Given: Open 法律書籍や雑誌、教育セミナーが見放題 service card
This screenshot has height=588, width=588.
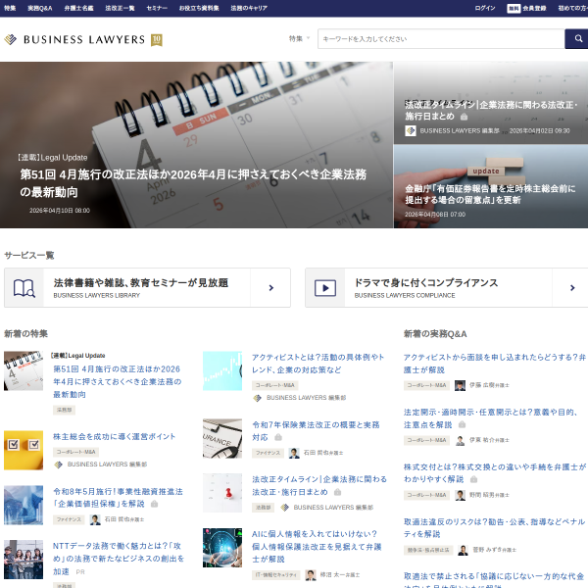Looking at the screenshot, I should tap(147, 287).
